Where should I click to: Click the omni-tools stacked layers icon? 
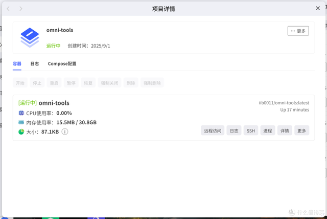(x=30, y=38)
